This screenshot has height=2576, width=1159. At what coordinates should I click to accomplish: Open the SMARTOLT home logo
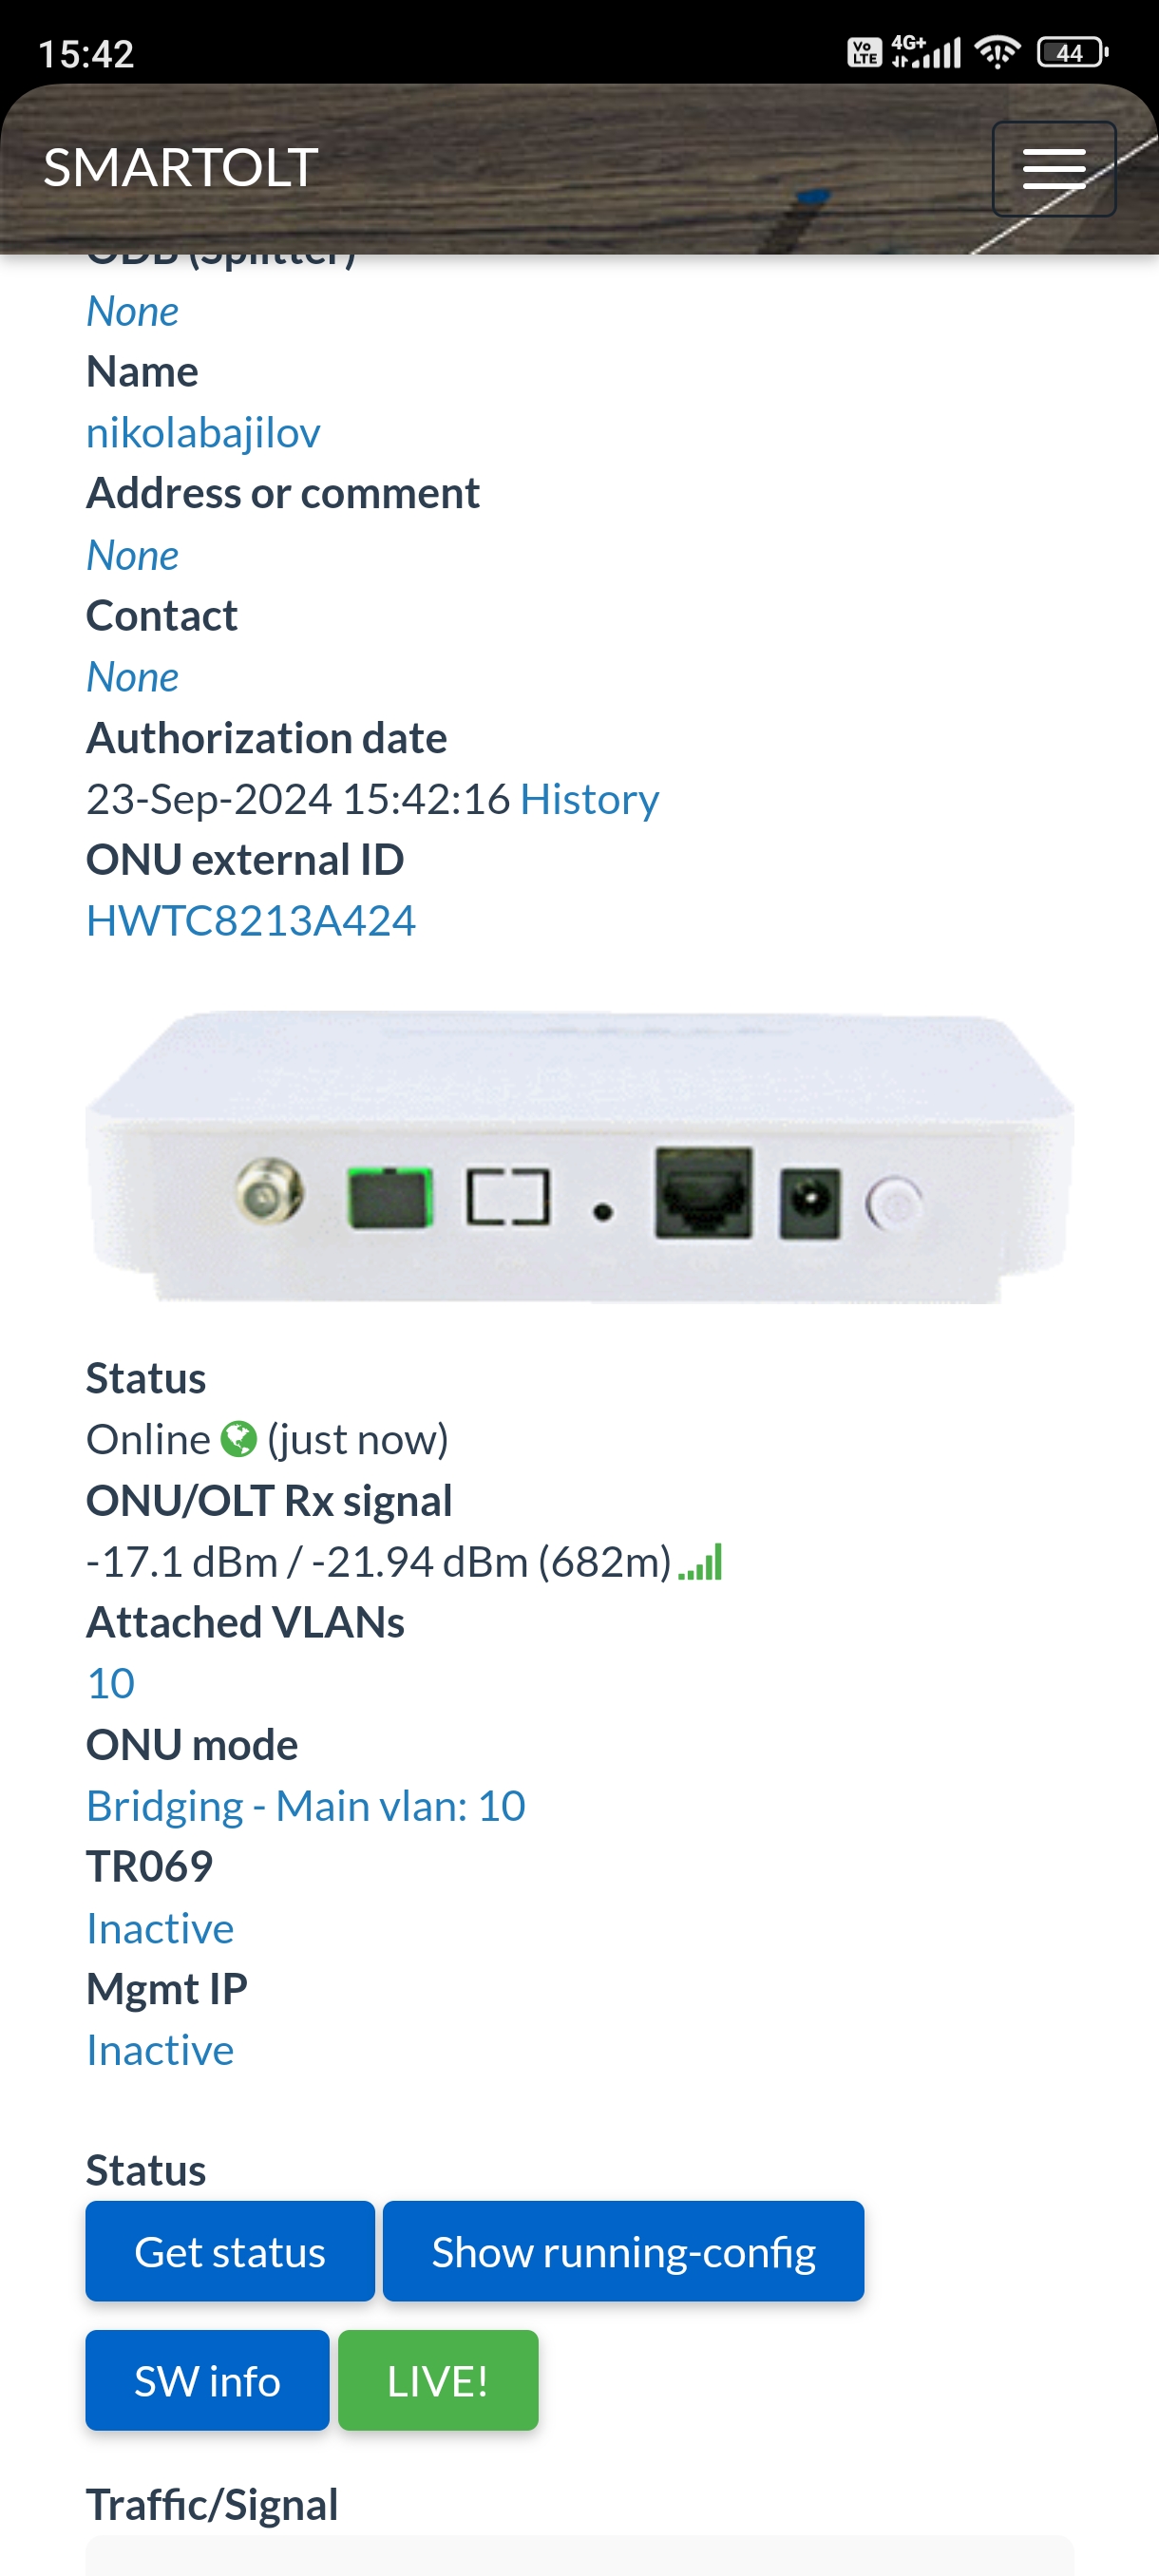click(181, 167)
